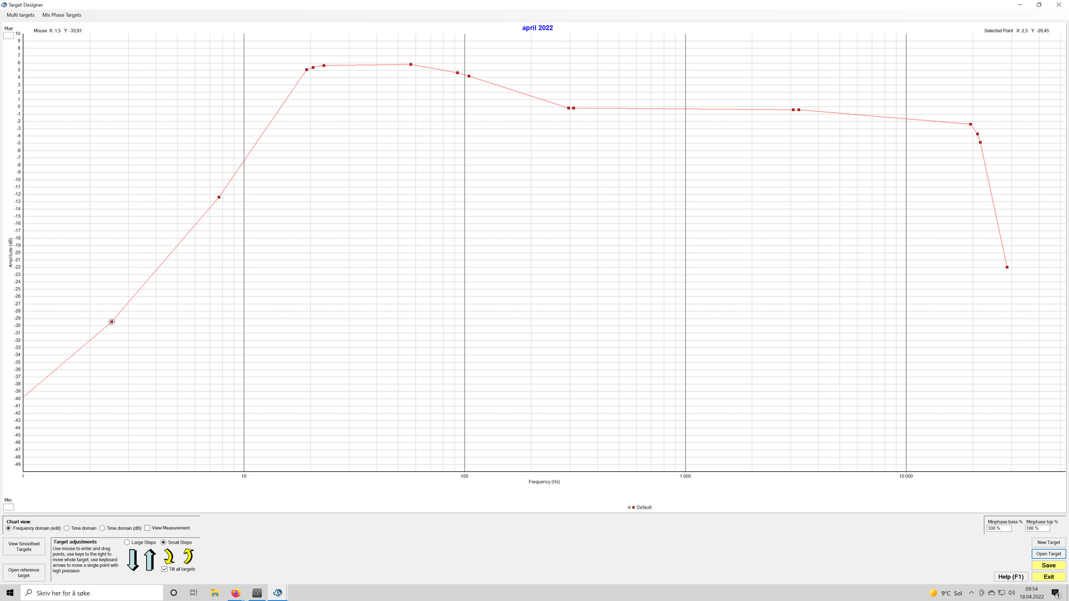Select the Time domain radio button

tap(67, 528)
